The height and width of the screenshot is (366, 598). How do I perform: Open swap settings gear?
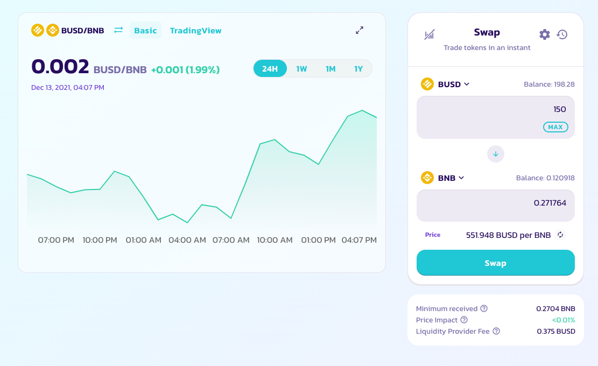(x=545, y=34)
